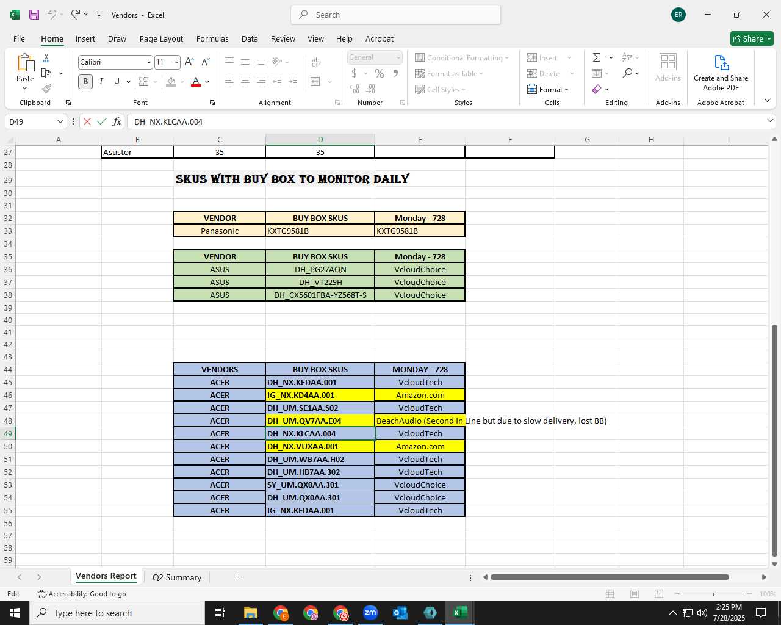
Task: Switch to the Insert ribbon tab
Action: point(85,38)
